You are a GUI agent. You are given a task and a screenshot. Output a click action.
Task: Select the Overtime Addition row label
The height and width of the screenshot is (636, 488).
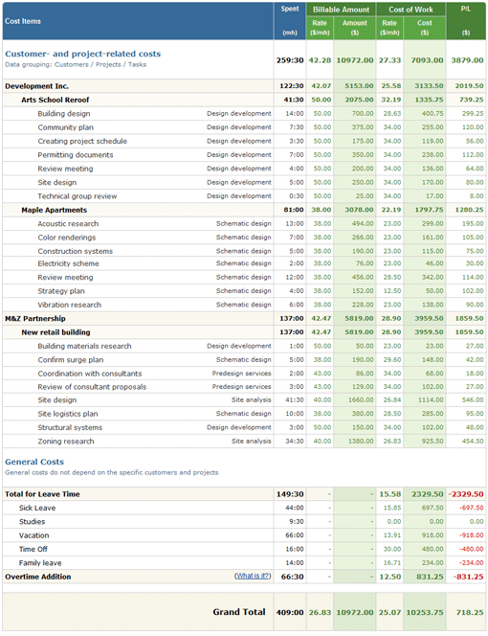click(37, 577)
